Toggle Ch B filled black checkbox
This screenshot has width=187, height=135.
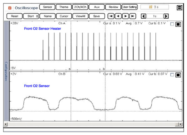click(178, 75)
